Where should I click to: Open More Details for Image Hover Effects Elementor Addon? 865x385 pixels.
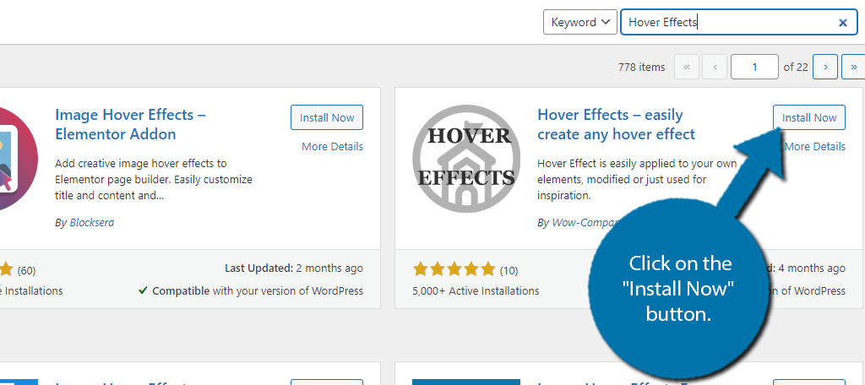tap(332, 146)
